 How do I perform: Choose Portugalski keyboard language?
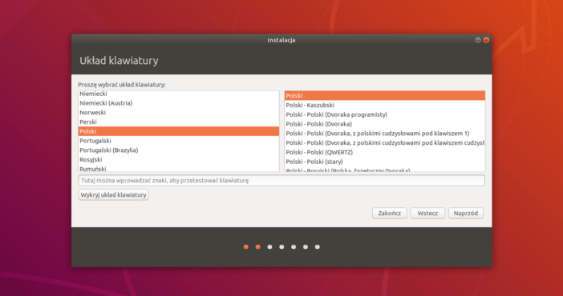coord(179,141)
